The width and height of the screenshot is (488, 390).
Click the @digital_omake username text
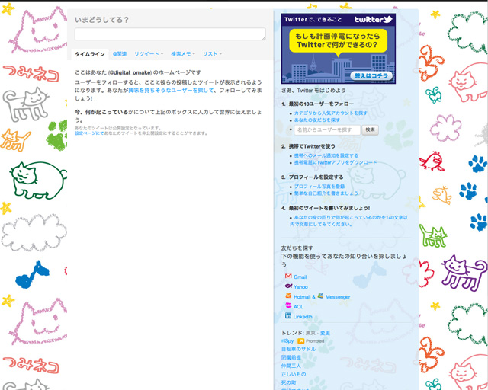coord(130,72)
